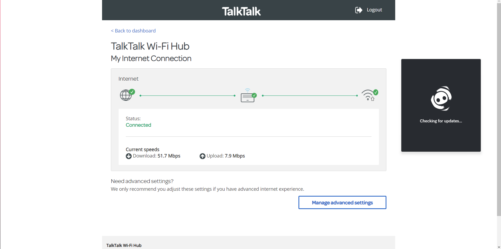The width and height of the screenshot is (501, 249).
Task: Click green checkmark badge on Wi-Fi icon
Action: click(375, 92)
